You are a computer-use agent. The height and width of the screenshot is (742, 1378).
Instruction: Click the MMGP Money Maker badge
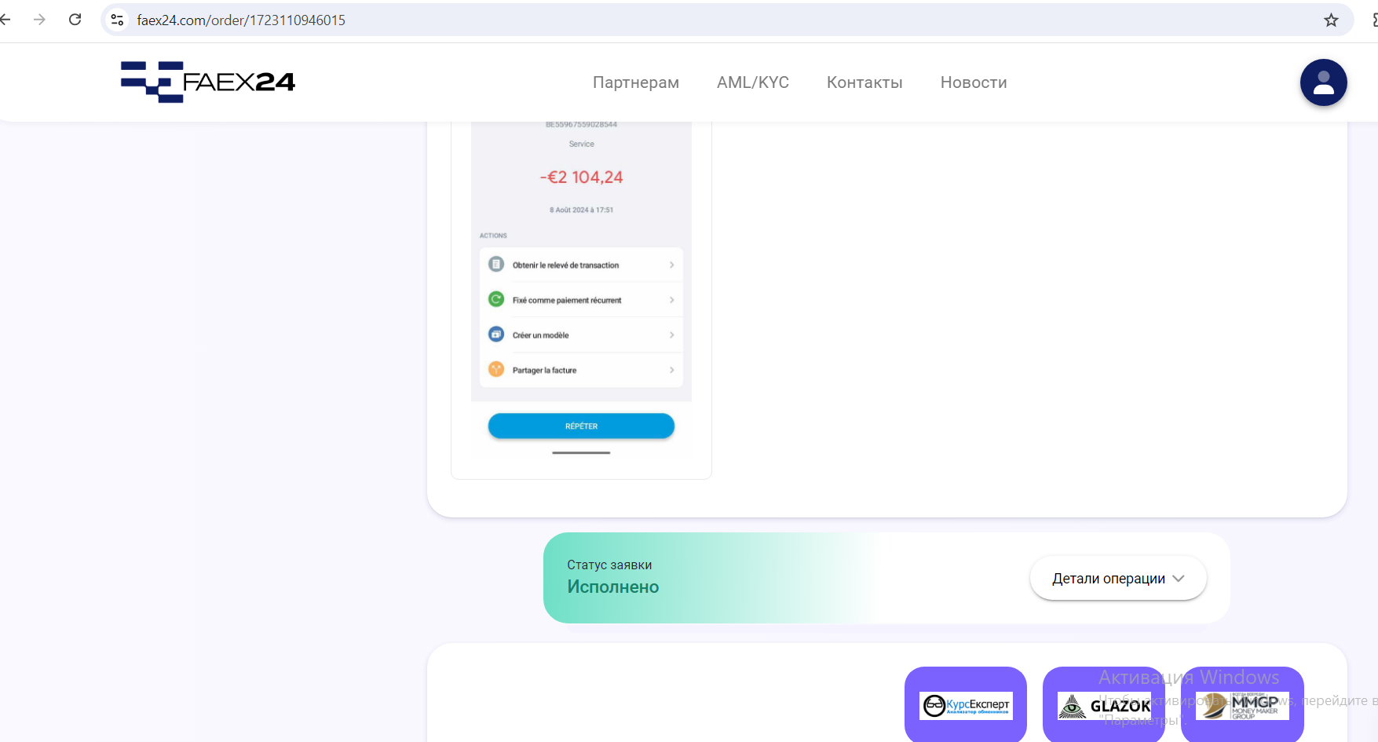[x=1242, y=705]
